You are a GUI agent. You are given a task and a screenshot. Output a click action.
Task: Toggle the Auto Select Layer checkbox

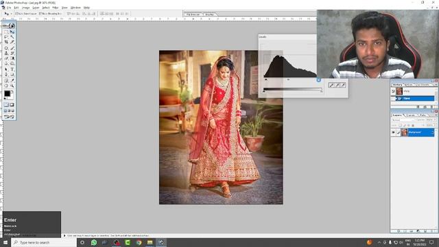[x=16, y=14]
